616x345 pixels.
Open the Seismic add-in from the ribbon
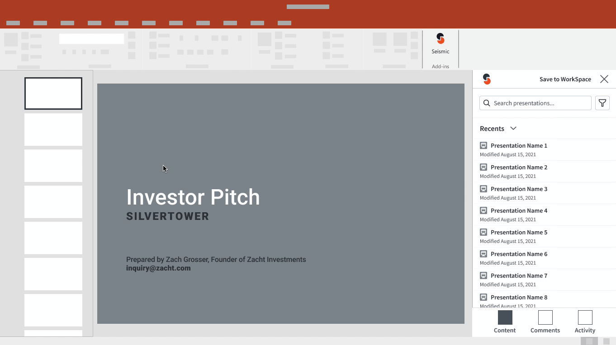click(440, 44)
